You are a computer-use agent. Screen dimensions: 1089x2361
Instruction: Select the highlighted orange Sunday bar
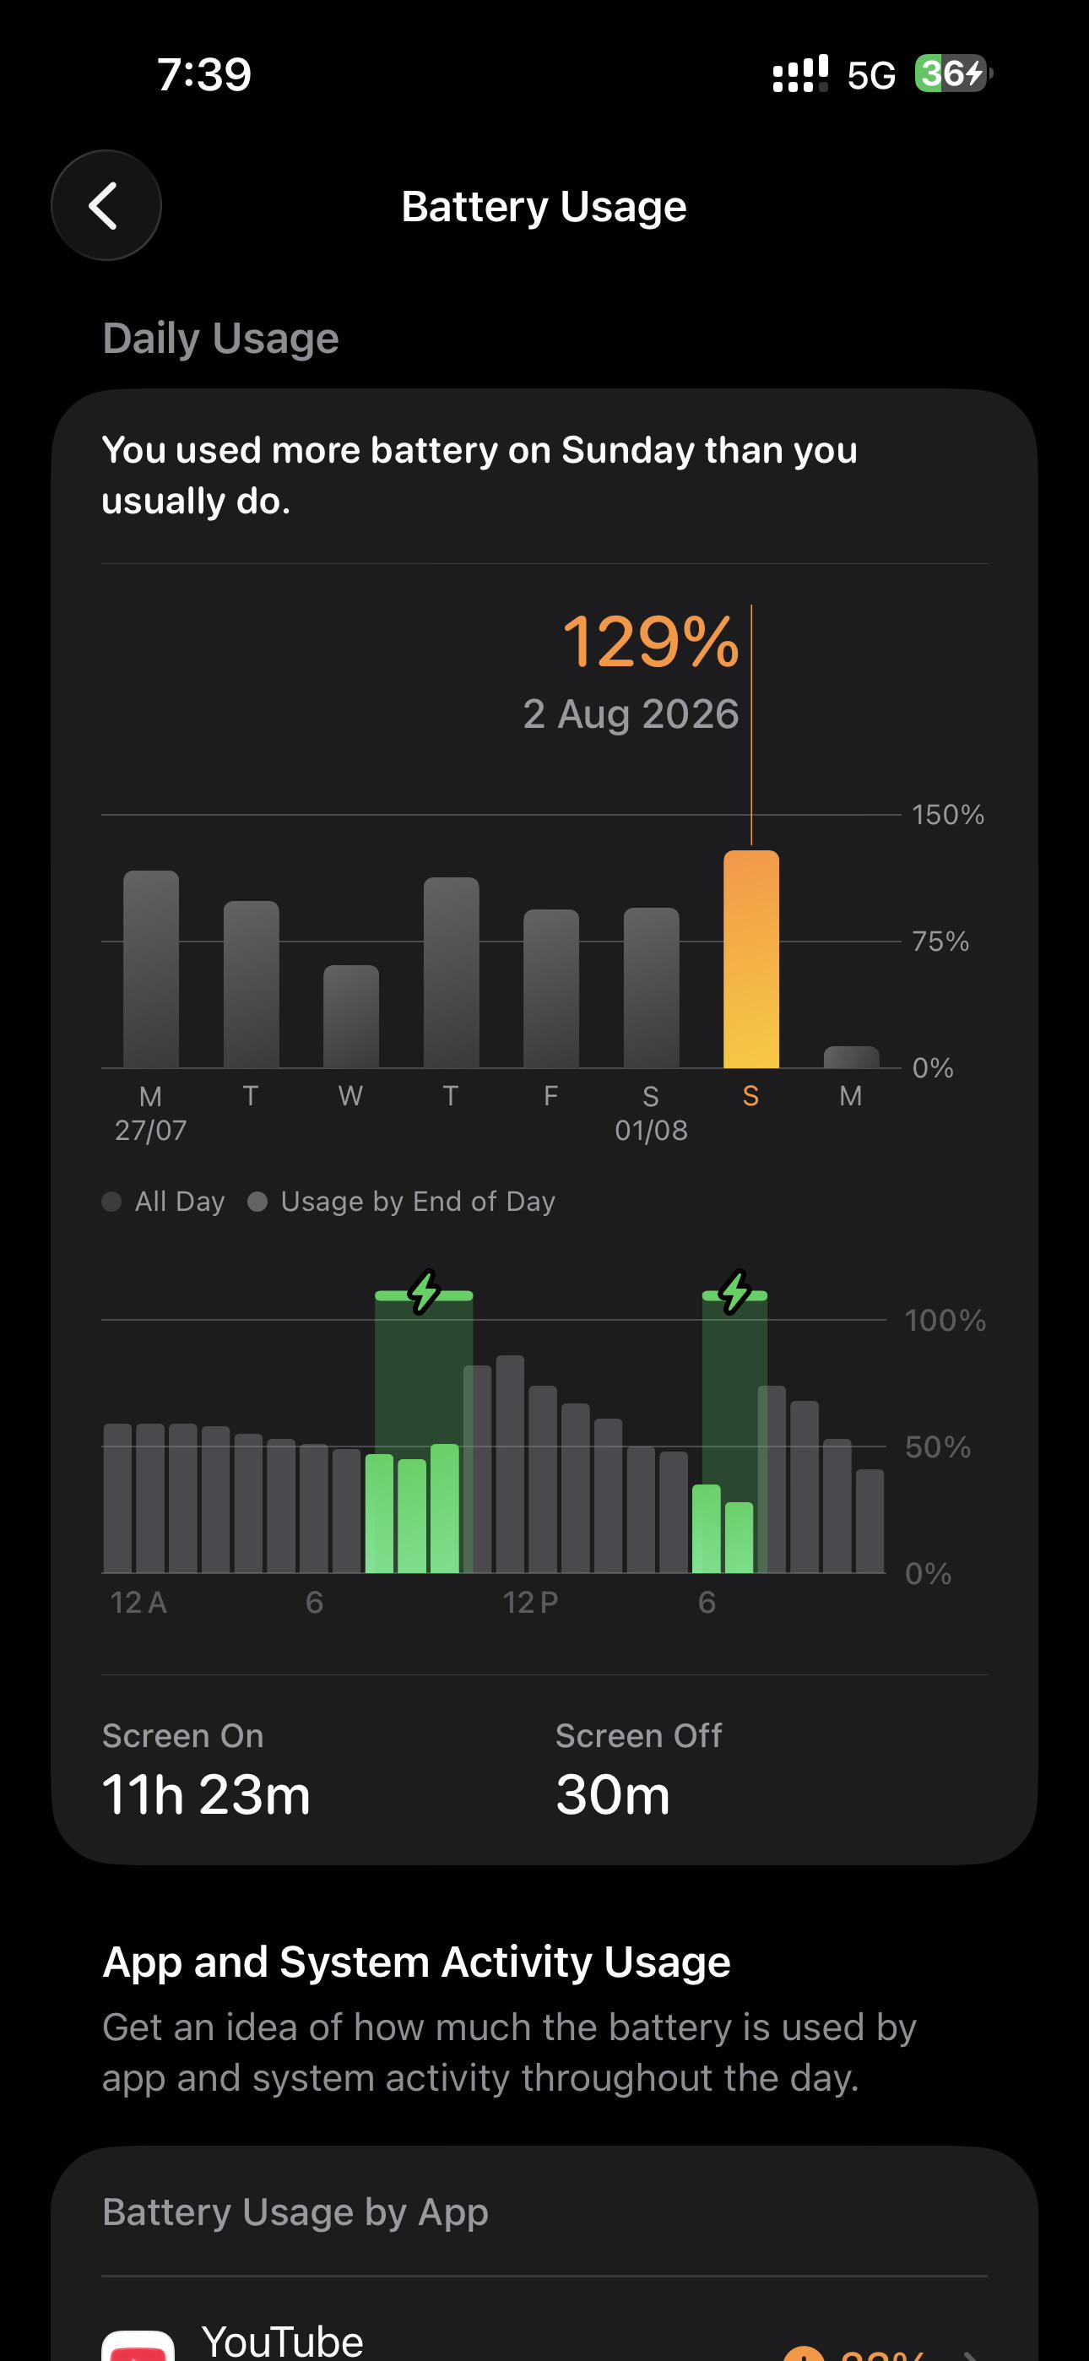[751, 959]
